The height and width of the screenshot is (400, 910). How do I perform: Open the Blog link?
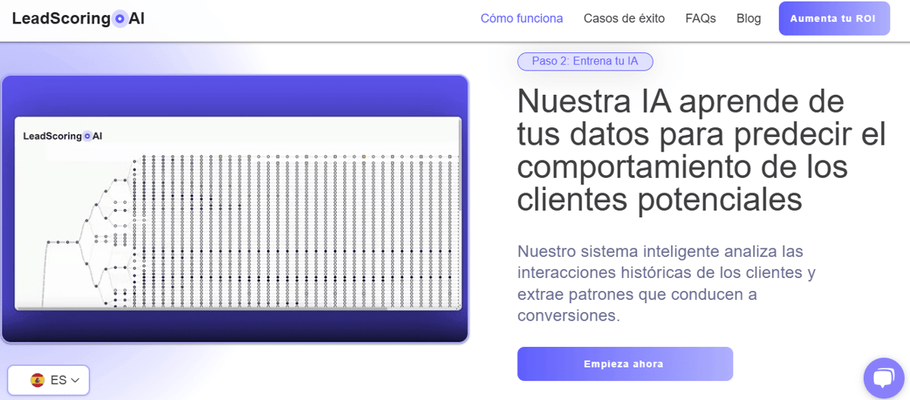pyautogui.click(x=748, y=18)
